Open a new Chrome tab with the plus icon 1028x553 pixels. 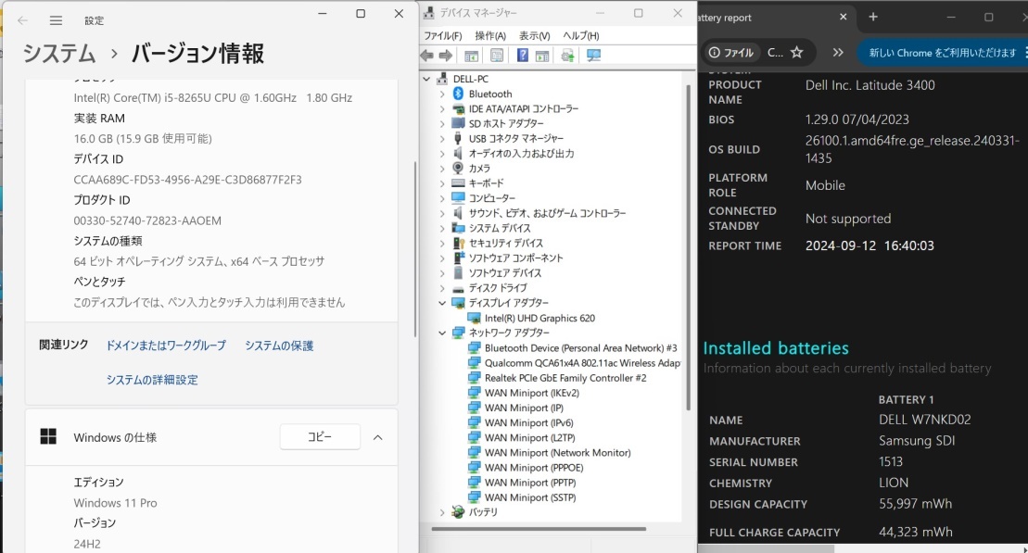click(x=873, y=17)
